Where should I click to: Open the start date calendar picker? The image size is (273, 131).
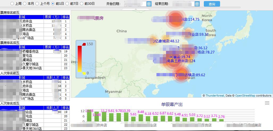tap(149, 4)
